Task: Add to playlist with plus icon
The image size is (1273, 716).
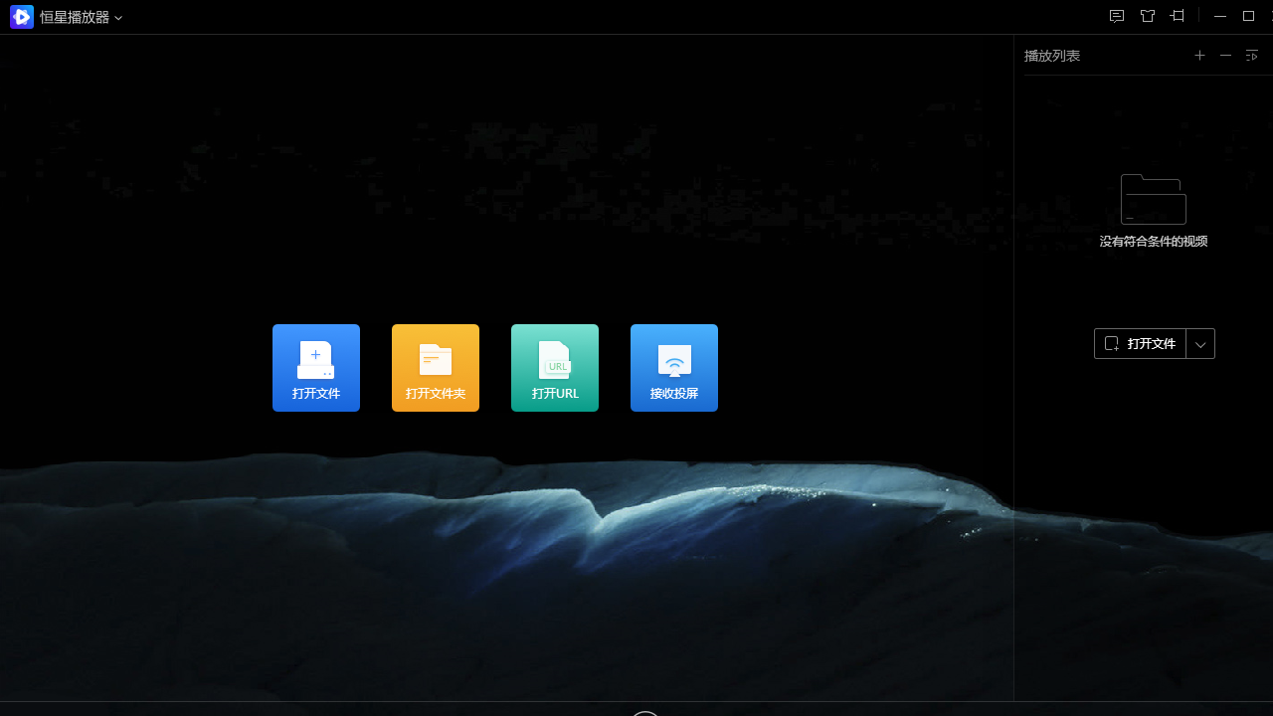Action: tap(1199, 56)
